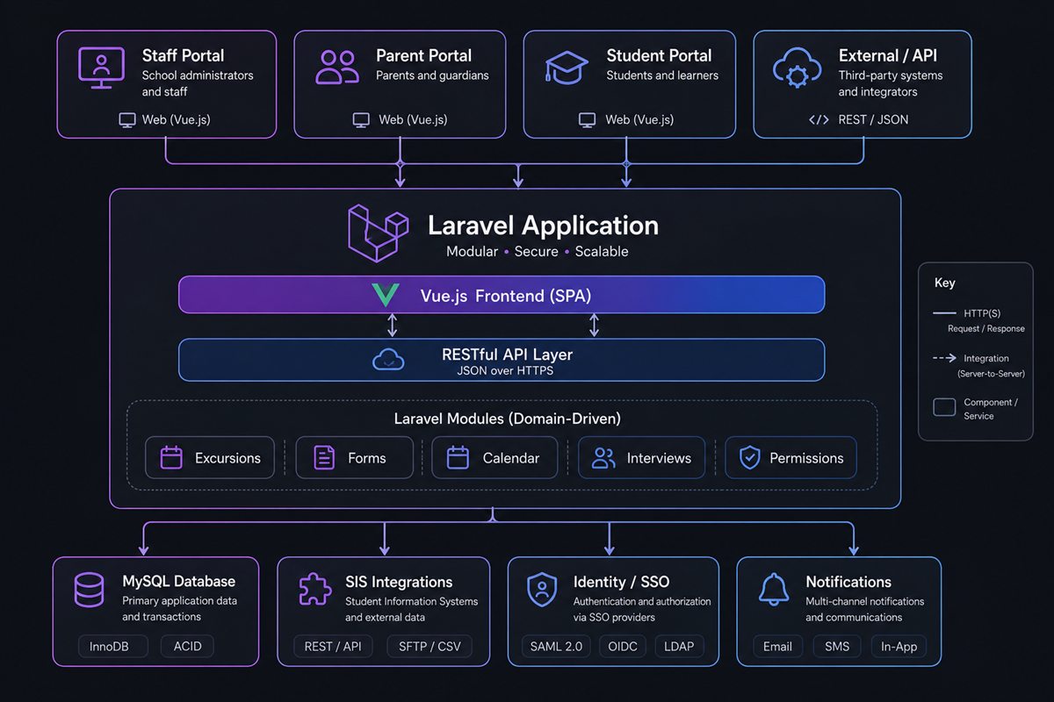This screenshot has width=1054, height=702.
Task: Click the Student Portal title
Action: click(x=659, y=55)
